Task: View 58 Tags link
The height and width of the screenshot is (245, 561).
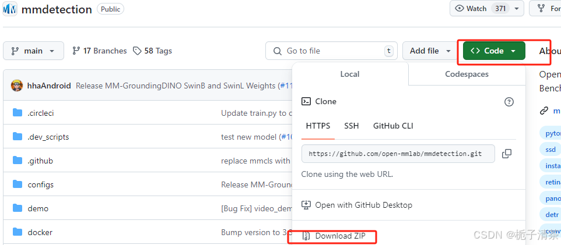Action: point(152,51)
